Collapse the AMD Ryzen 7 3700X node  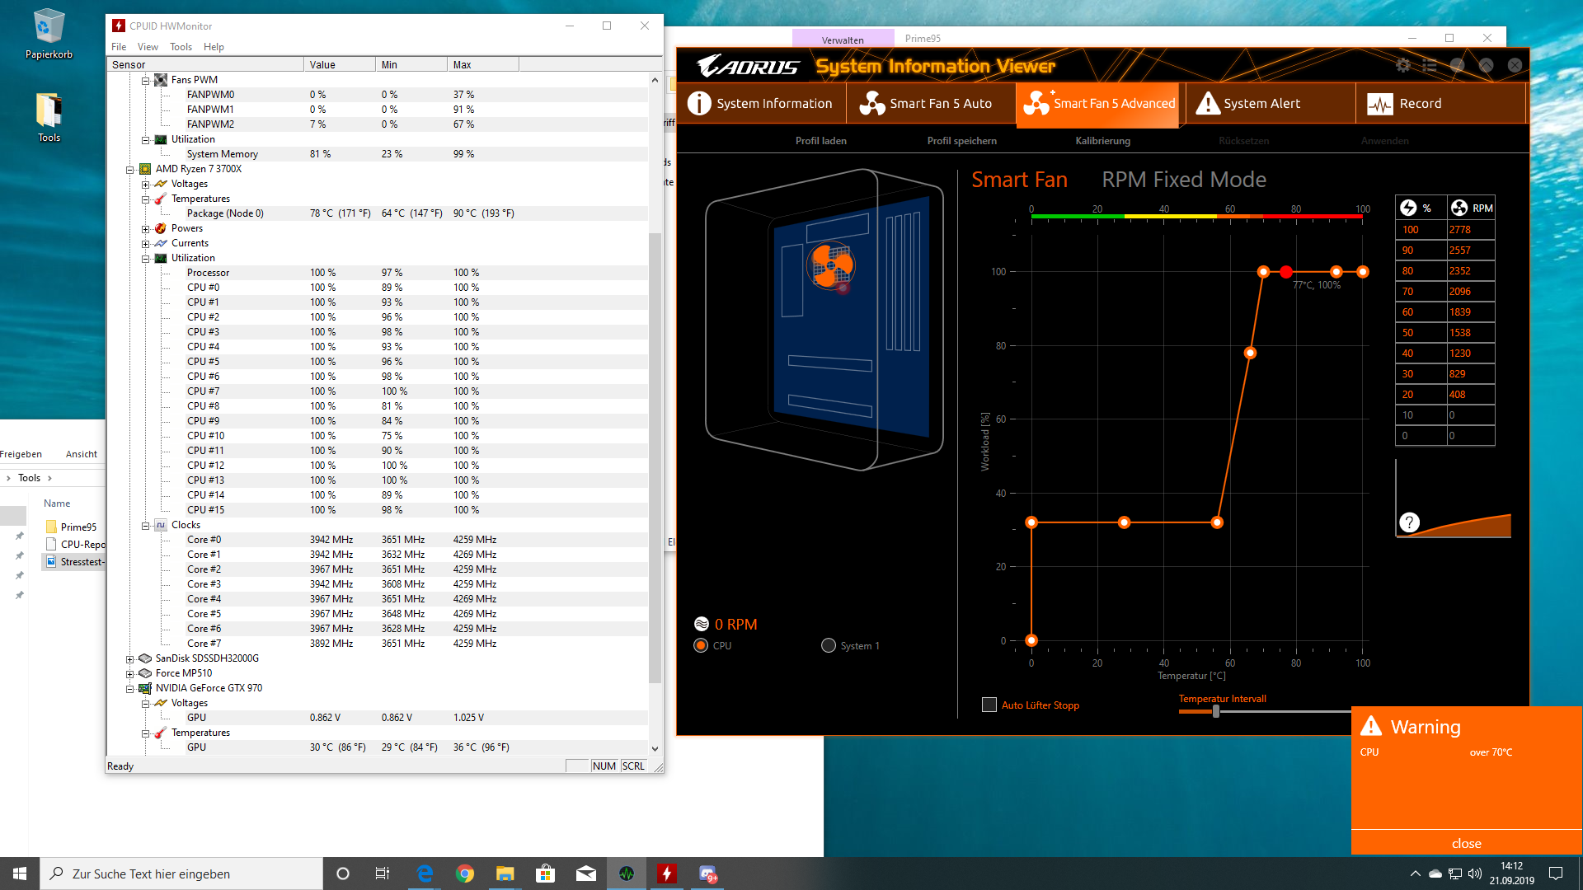point(129,170)
